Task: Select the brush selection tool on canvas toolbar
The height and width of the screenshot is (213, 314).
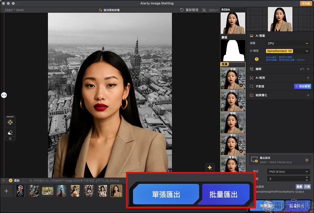Action: [x=10, y=122]
